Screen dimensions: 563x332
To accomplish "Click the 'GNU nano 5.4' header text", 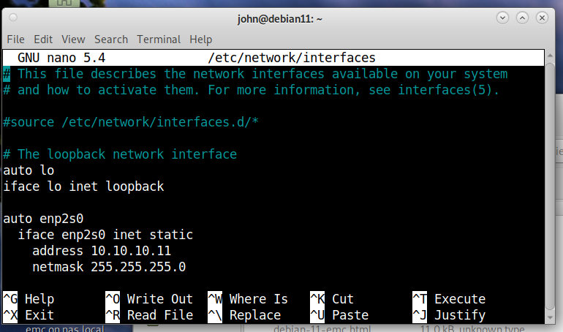I will 61,58.
